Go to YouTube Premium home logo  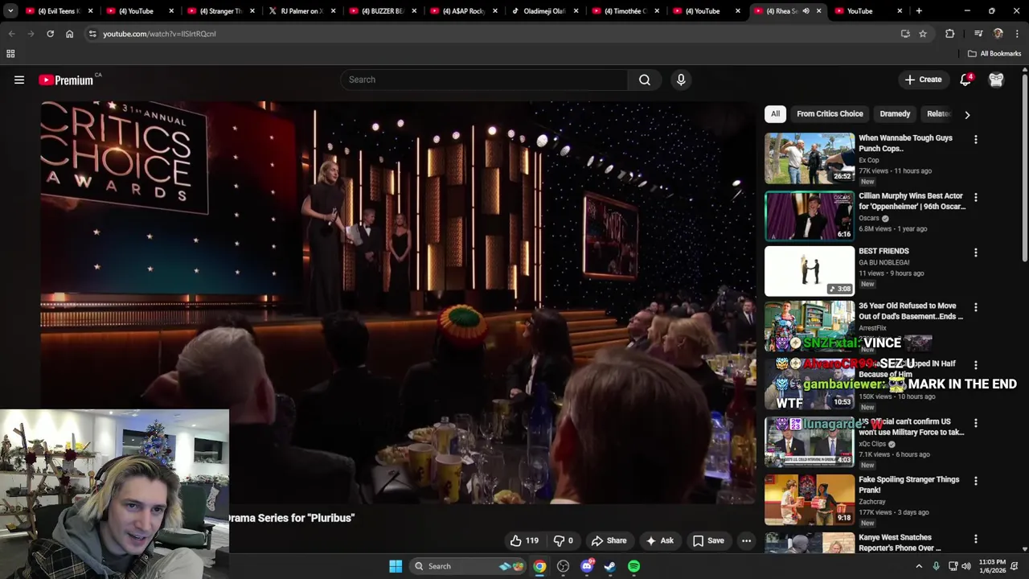(x=66, y=80)
